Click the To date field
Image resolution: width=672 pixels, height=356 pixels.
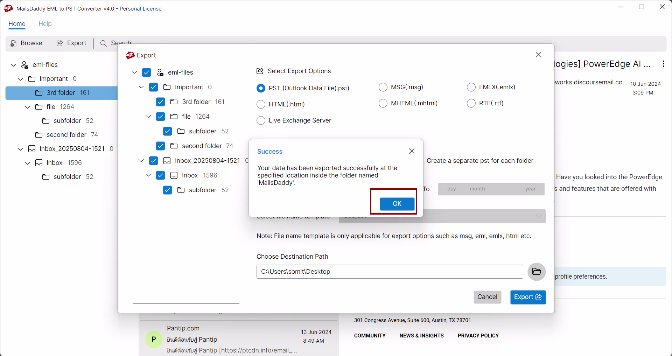pyautogui.click(x=491, y=189)
